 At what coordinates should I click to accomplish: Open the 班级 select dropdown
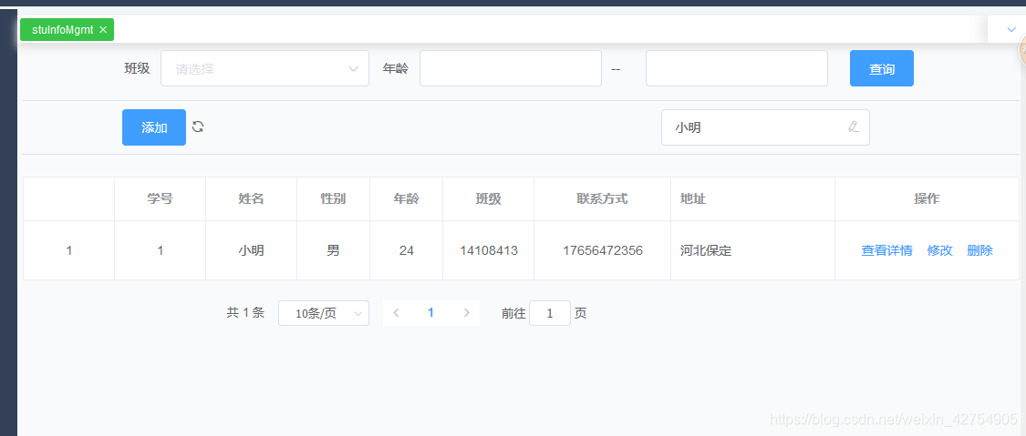[x=265, y=68]
